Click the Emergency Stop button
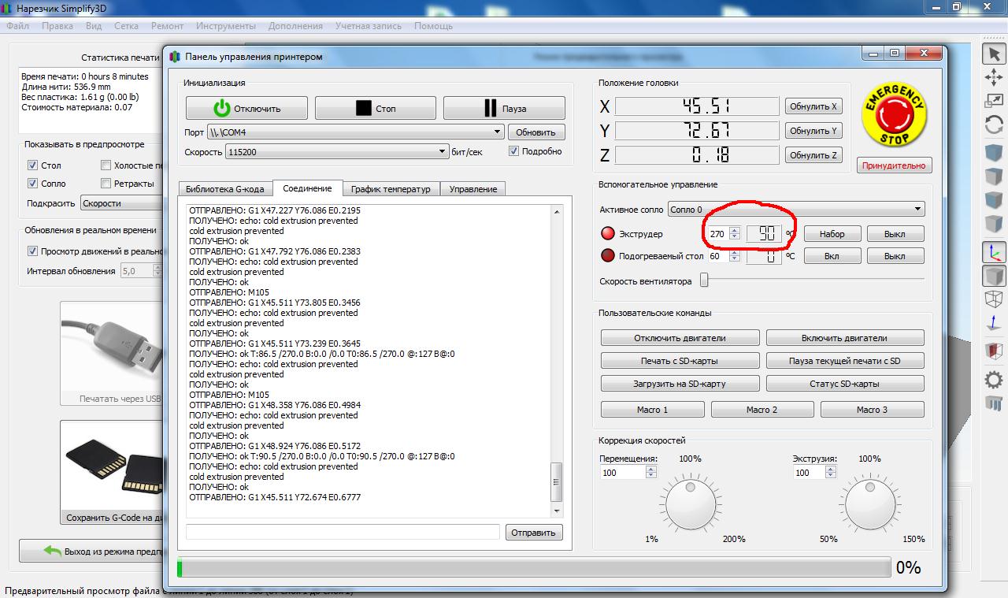 pyautogui.click(x=895, y=116)
